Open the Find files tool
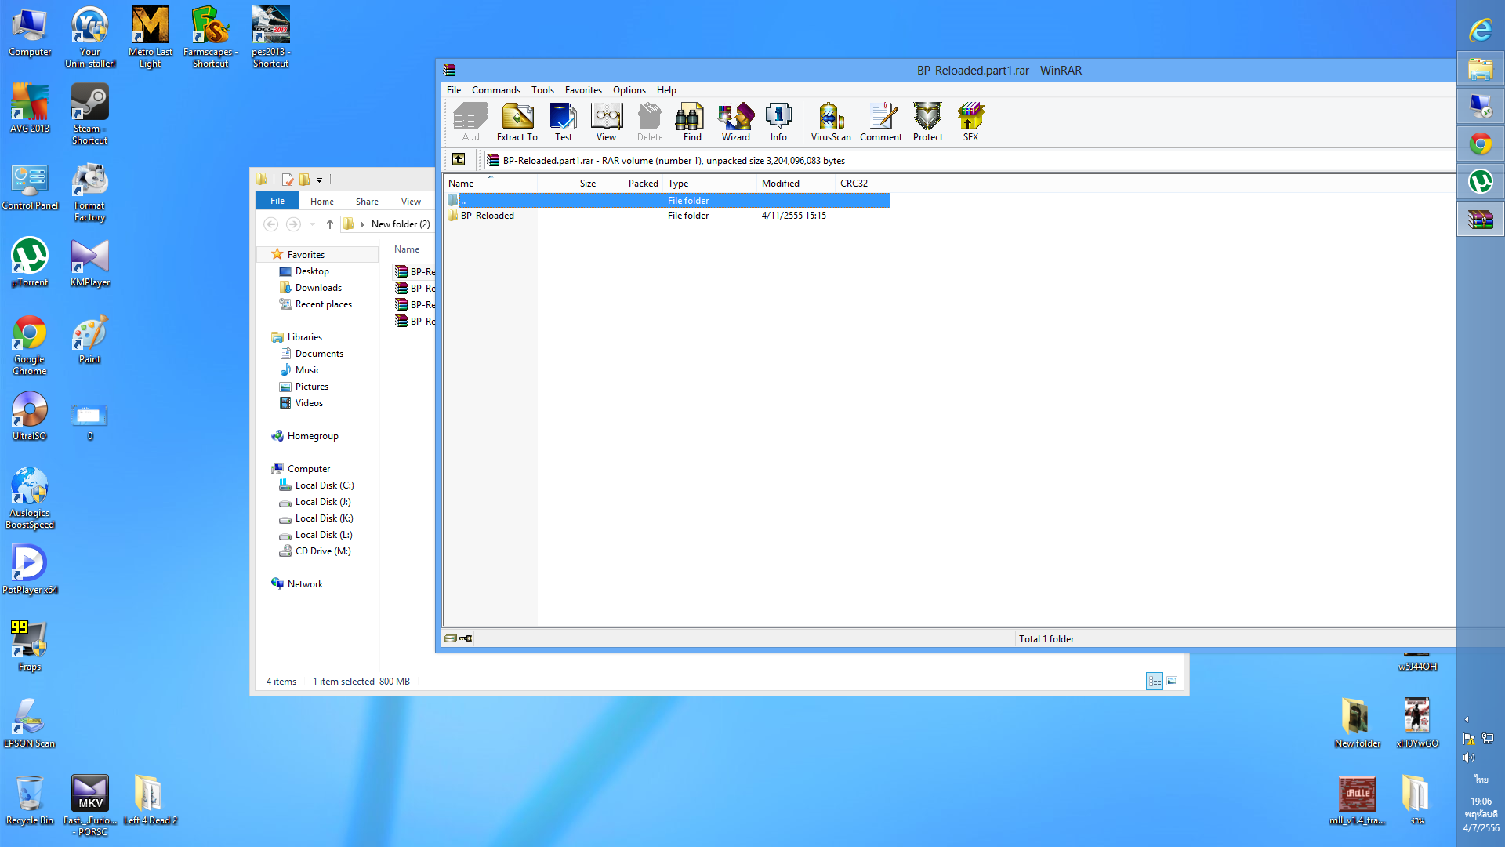 pyautogui.click(x=691, y=122)
